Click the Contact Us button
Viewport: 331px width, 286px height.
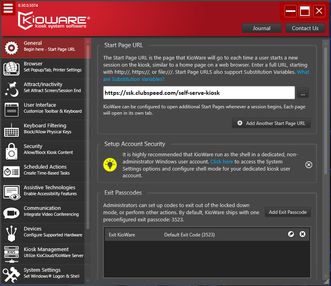[x=305, y=28]
